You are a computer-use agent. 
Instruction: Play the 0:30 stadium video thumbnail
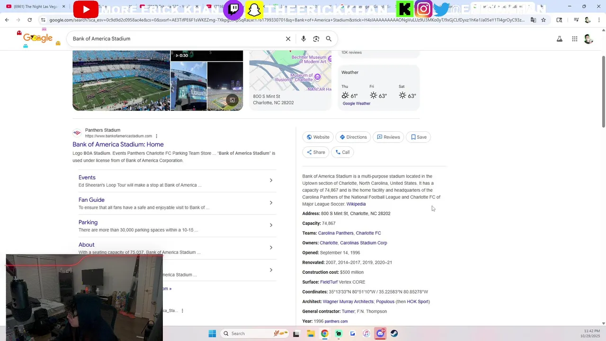(207, 56)
